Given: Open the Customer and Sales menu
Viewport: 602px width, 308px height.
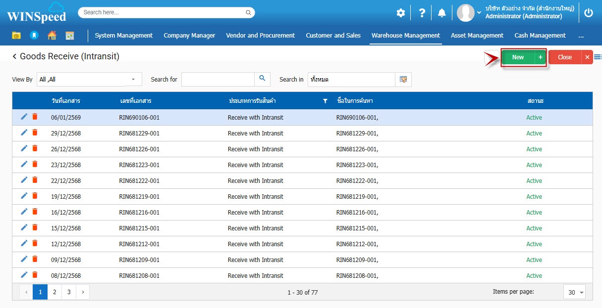Looking at the screenshot, I should (333, 36).
